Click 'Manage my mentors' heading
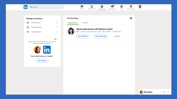Image resolution: width=177 pixels, height=99 pixels. tap(34, 18)
